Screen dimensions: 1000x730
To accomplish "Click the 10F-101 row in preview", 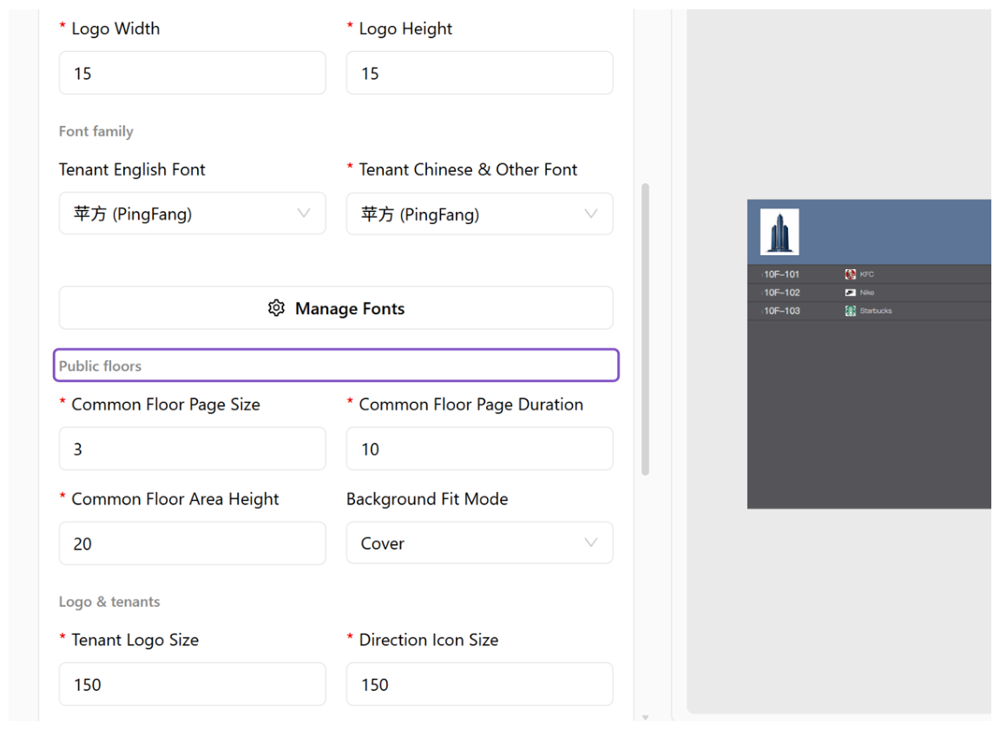I will pos(869,274).
